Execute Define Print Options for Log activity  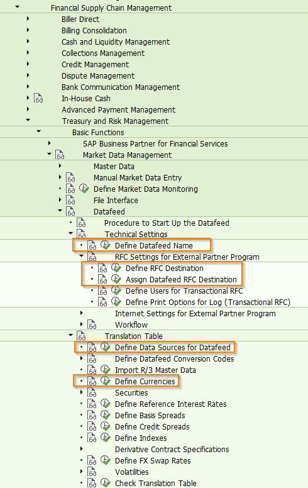pos(116,302)
